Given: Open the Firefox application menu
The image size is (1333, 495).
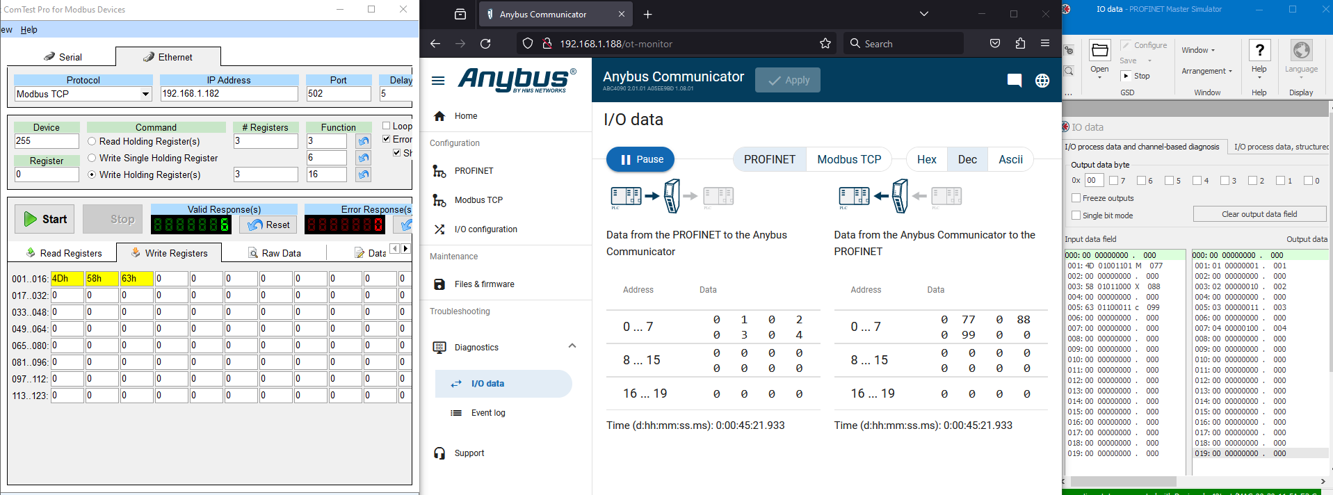Looking at the screenshot, I should [1045, 43].
